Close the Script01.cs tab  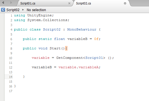click(69, 3)
